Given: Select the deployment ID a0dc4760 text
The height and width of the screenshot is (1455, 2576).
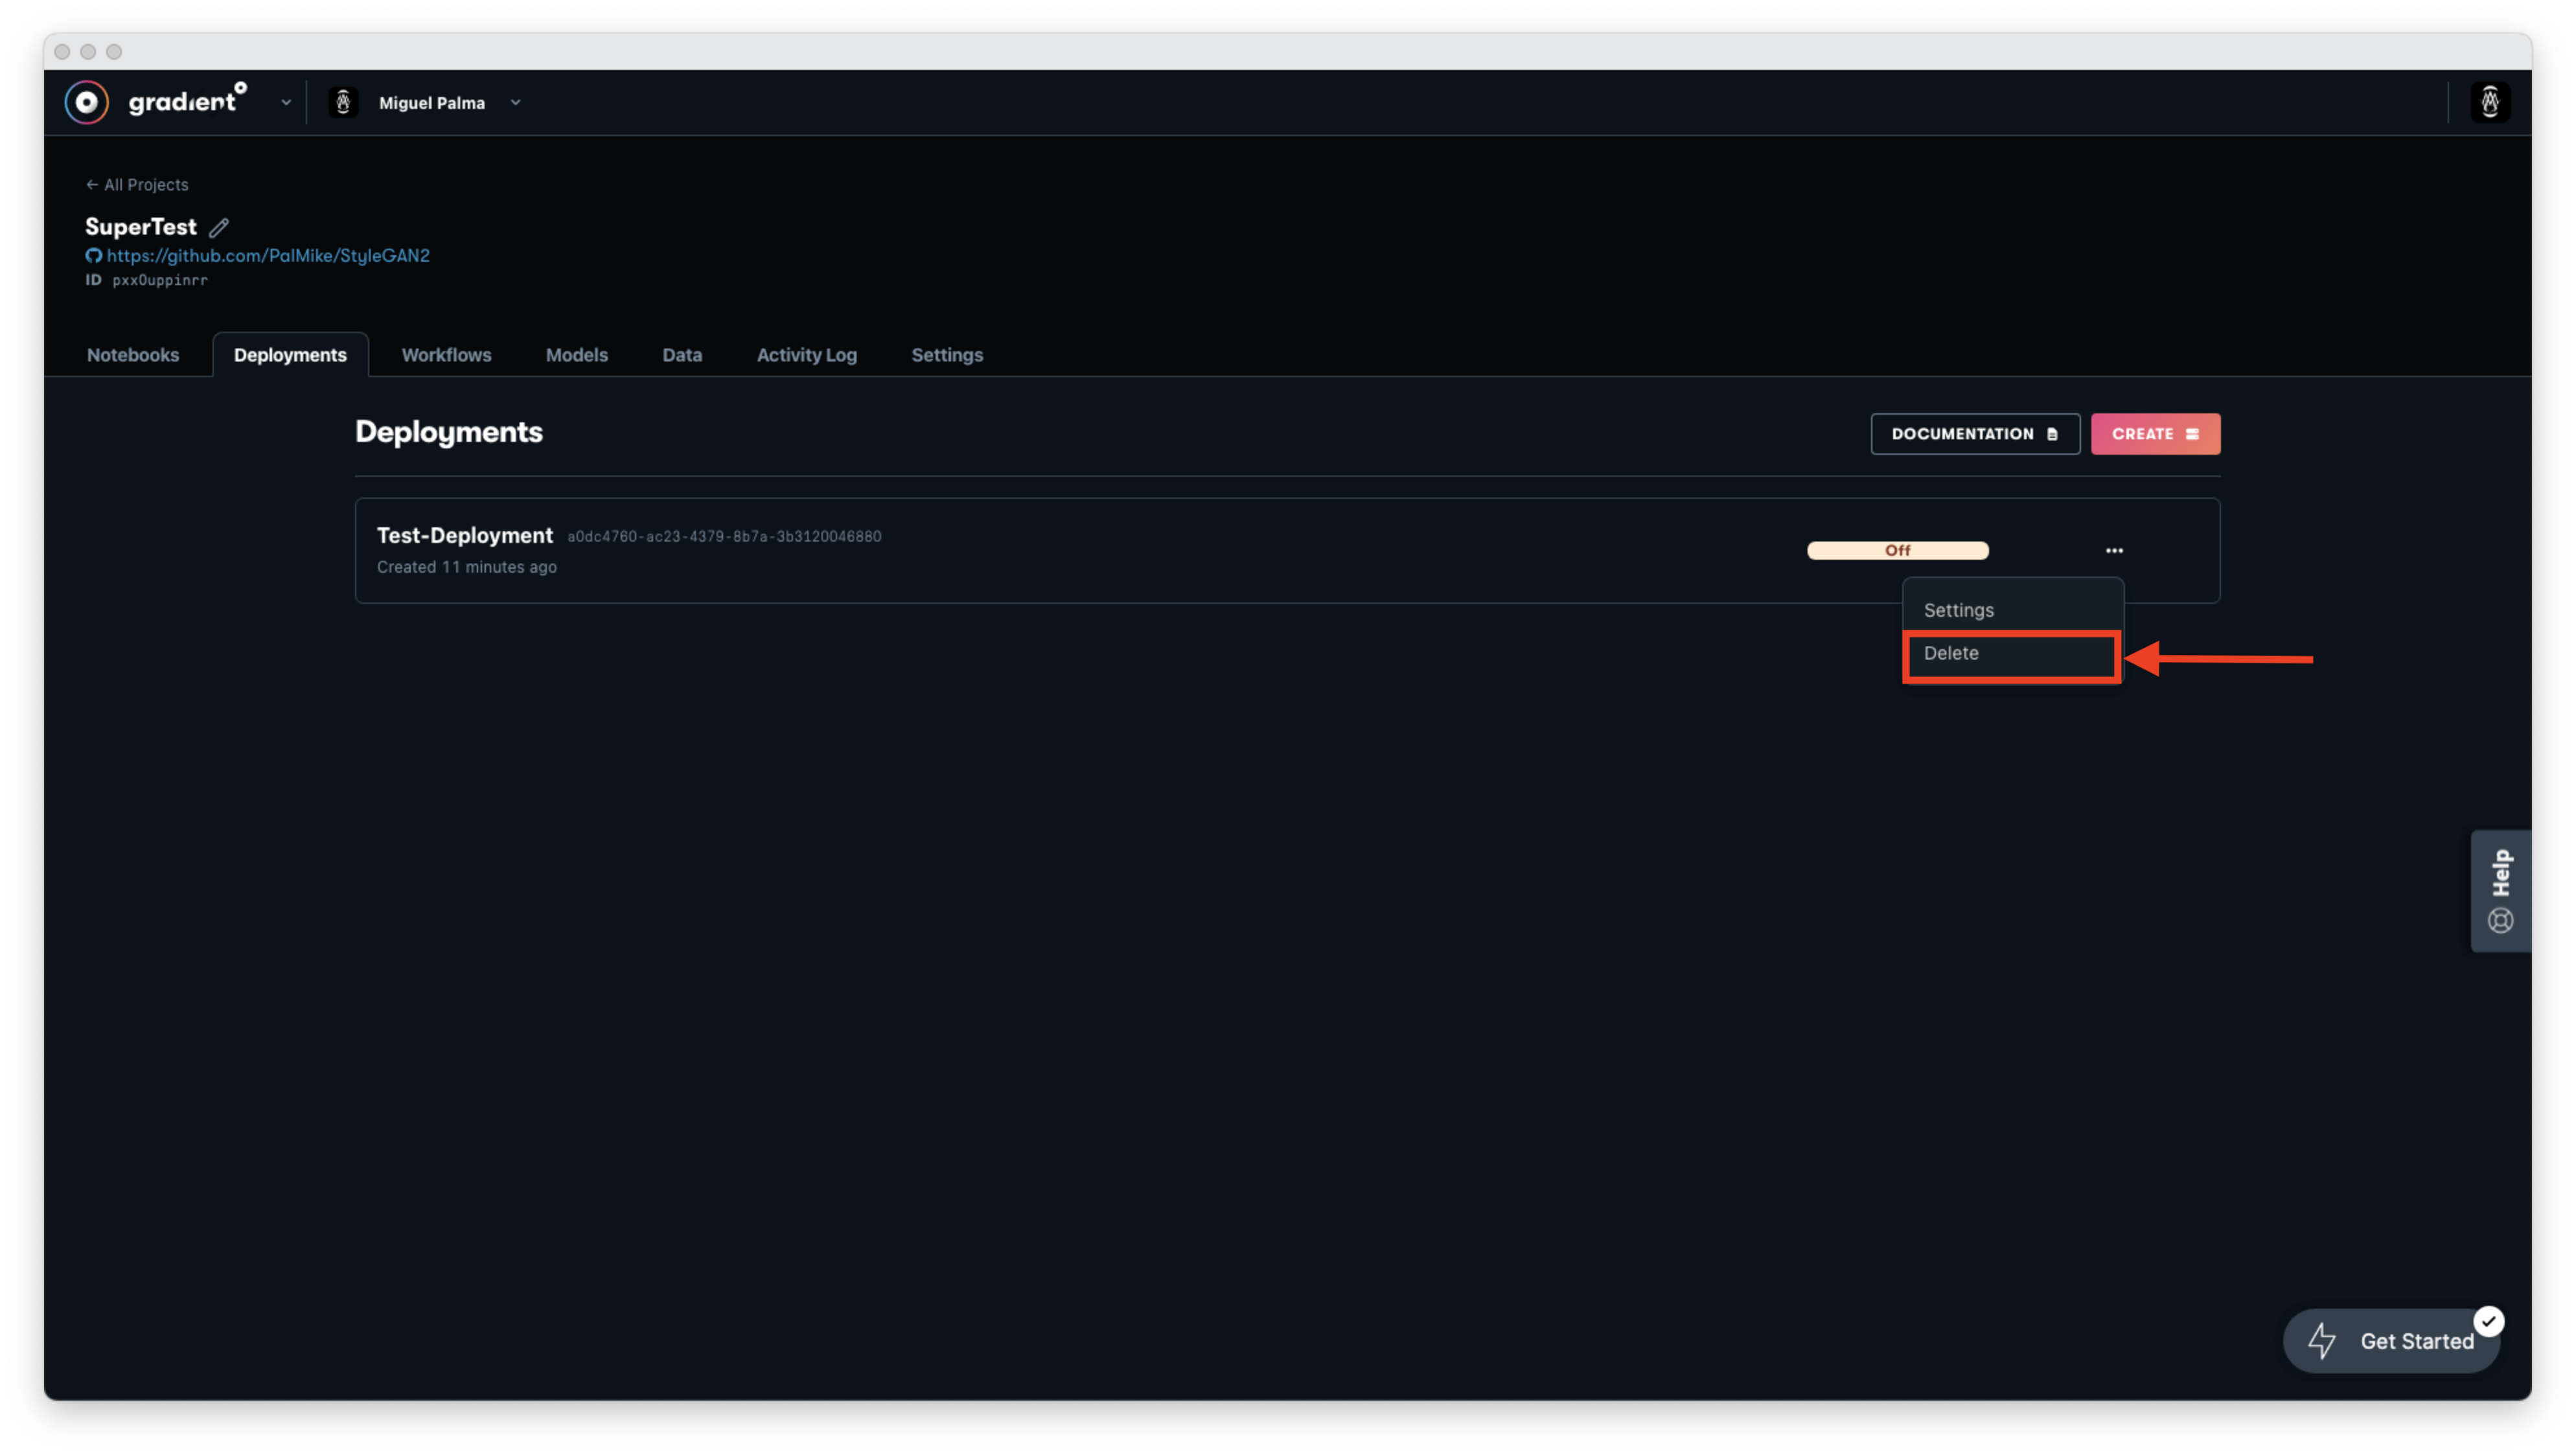Looking at the screenshot, I should [724, 537].
